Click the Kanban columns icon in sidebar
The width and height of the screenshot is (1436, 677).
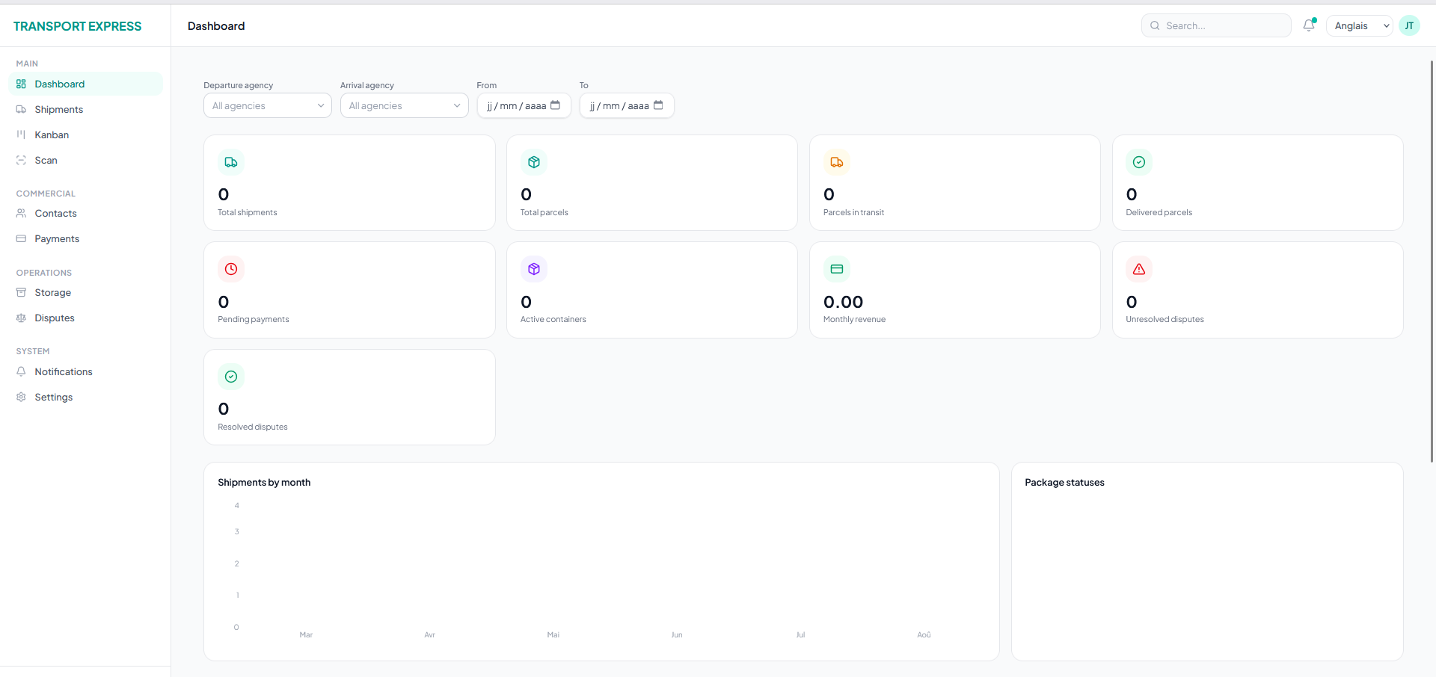click(x=21, y=135)
